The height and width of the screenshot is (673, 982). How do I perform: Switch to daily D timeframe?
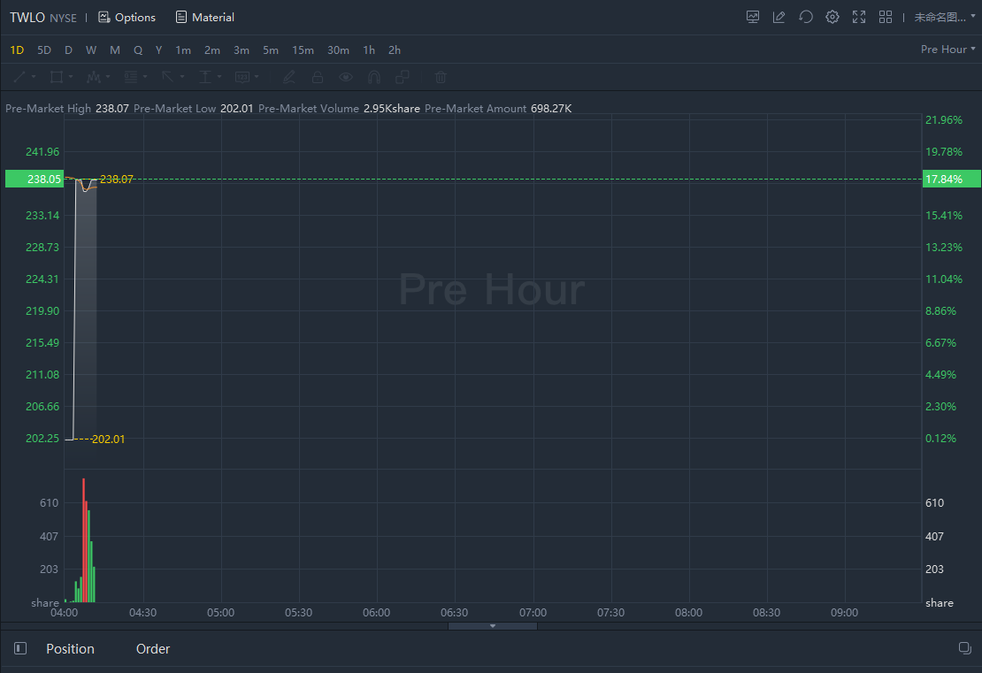click(x=68, y=50)
